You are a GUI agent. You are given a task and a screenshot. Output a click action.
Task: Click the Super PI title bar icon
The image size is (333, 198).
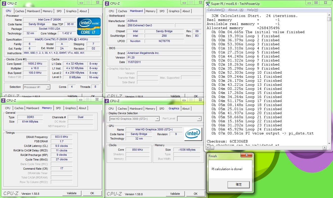[x=208, y=4]
